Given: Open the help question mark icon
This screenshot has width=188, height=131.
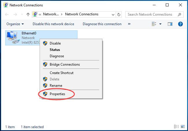Looking at the screenshot, I should pos(180,24).
